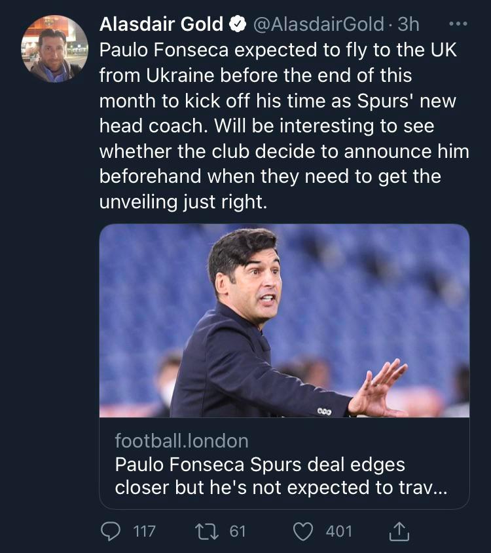491x553 pixels.
Task: Click the 401 likes count
Action: point(339,531)
